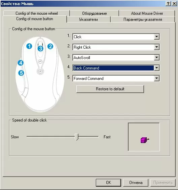Confirm settings with the OK button
178x190 pixels.
coord(108,183)
